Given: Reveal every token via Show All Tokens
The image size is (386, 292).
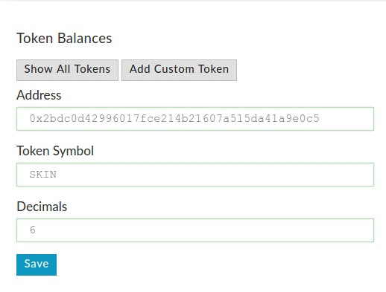Looking at the screenshot, I should click(x=67, y=70).
